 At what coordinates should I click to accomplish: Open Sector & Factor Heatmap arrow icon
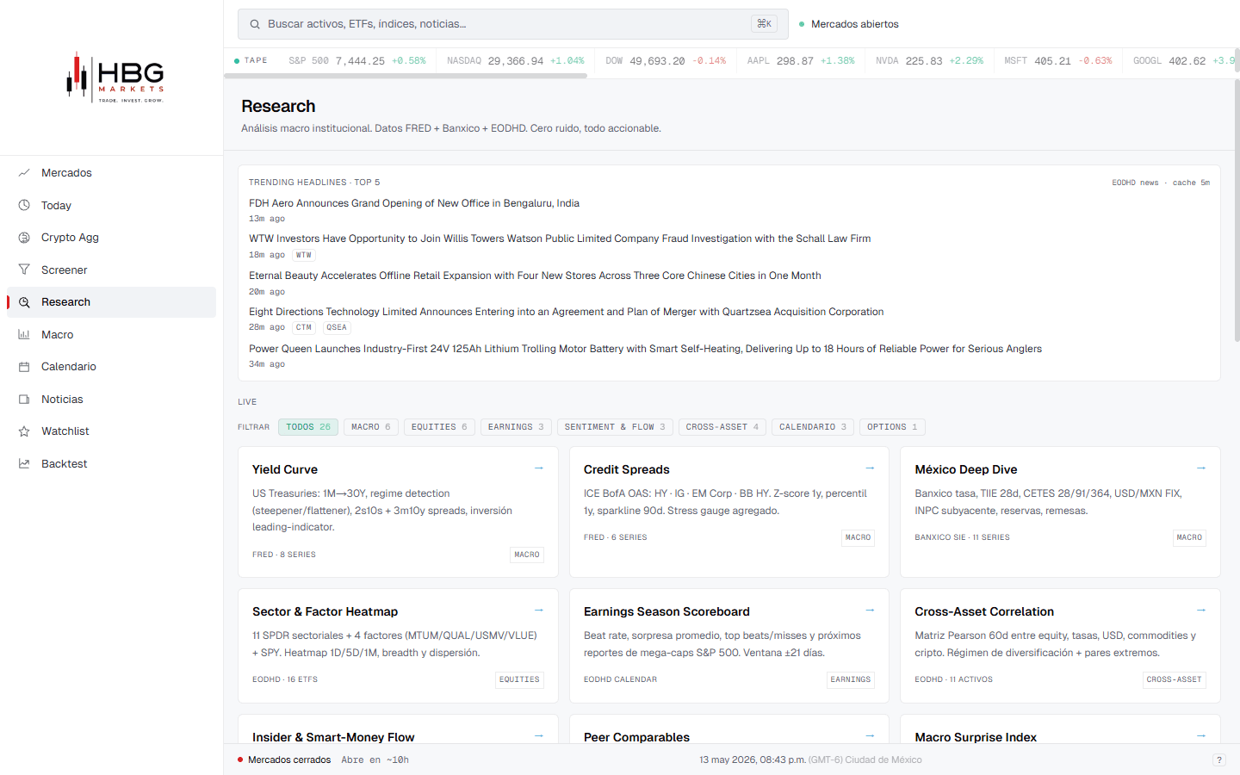[x=539, y=611]
